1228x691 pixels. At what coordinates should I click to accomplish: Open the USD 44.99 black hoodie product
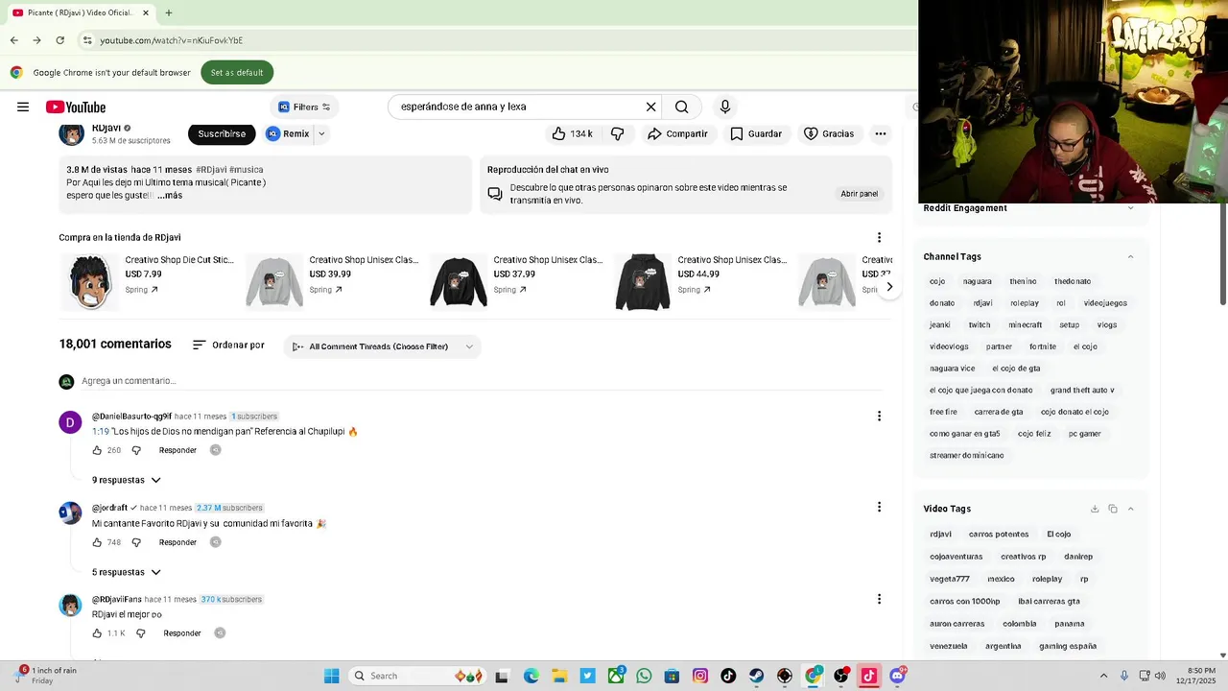click(643, 282)
